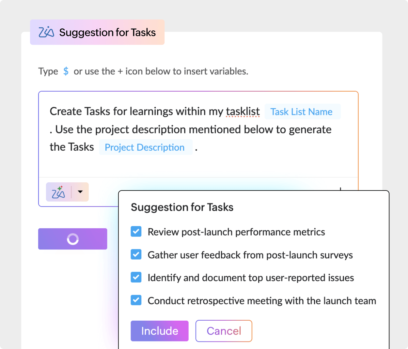Switch to the Suggestion for Tasks header tab
Screen dimensions: 408x349
coord(97,32)
